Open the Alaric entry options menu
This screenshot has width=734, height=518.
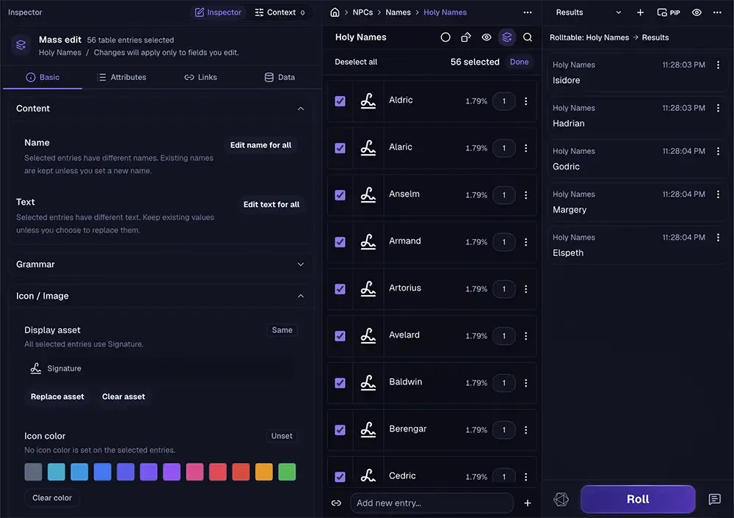coord(526,148)
